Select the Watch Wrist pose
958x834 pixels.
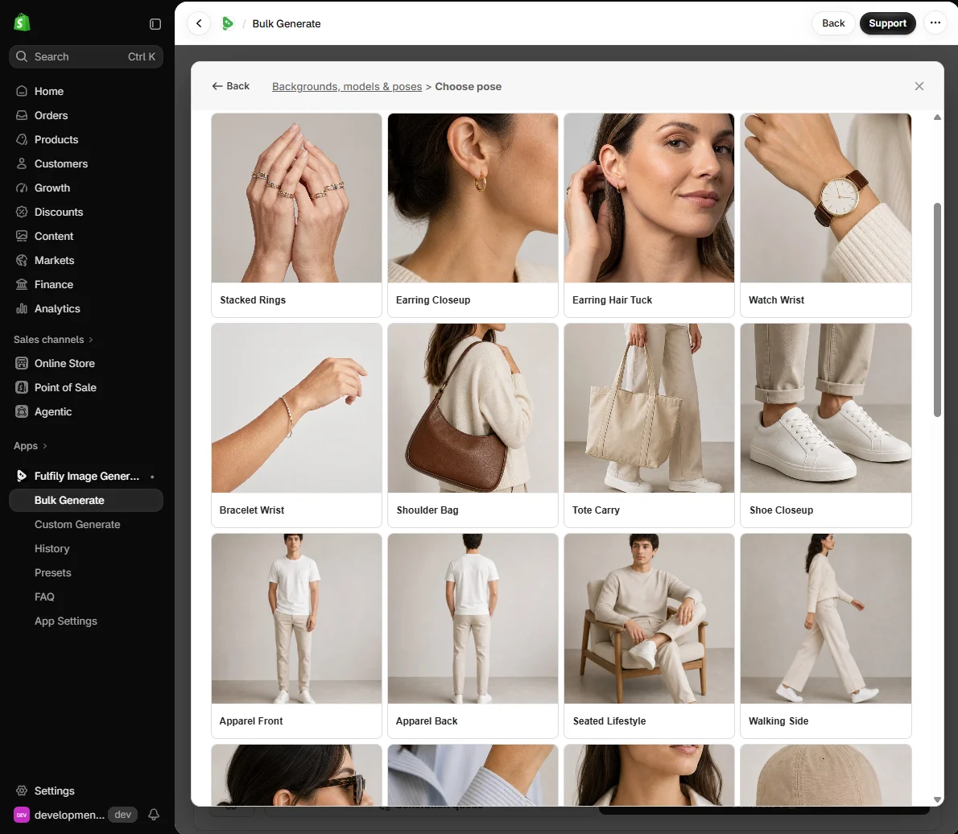point(825,215)
